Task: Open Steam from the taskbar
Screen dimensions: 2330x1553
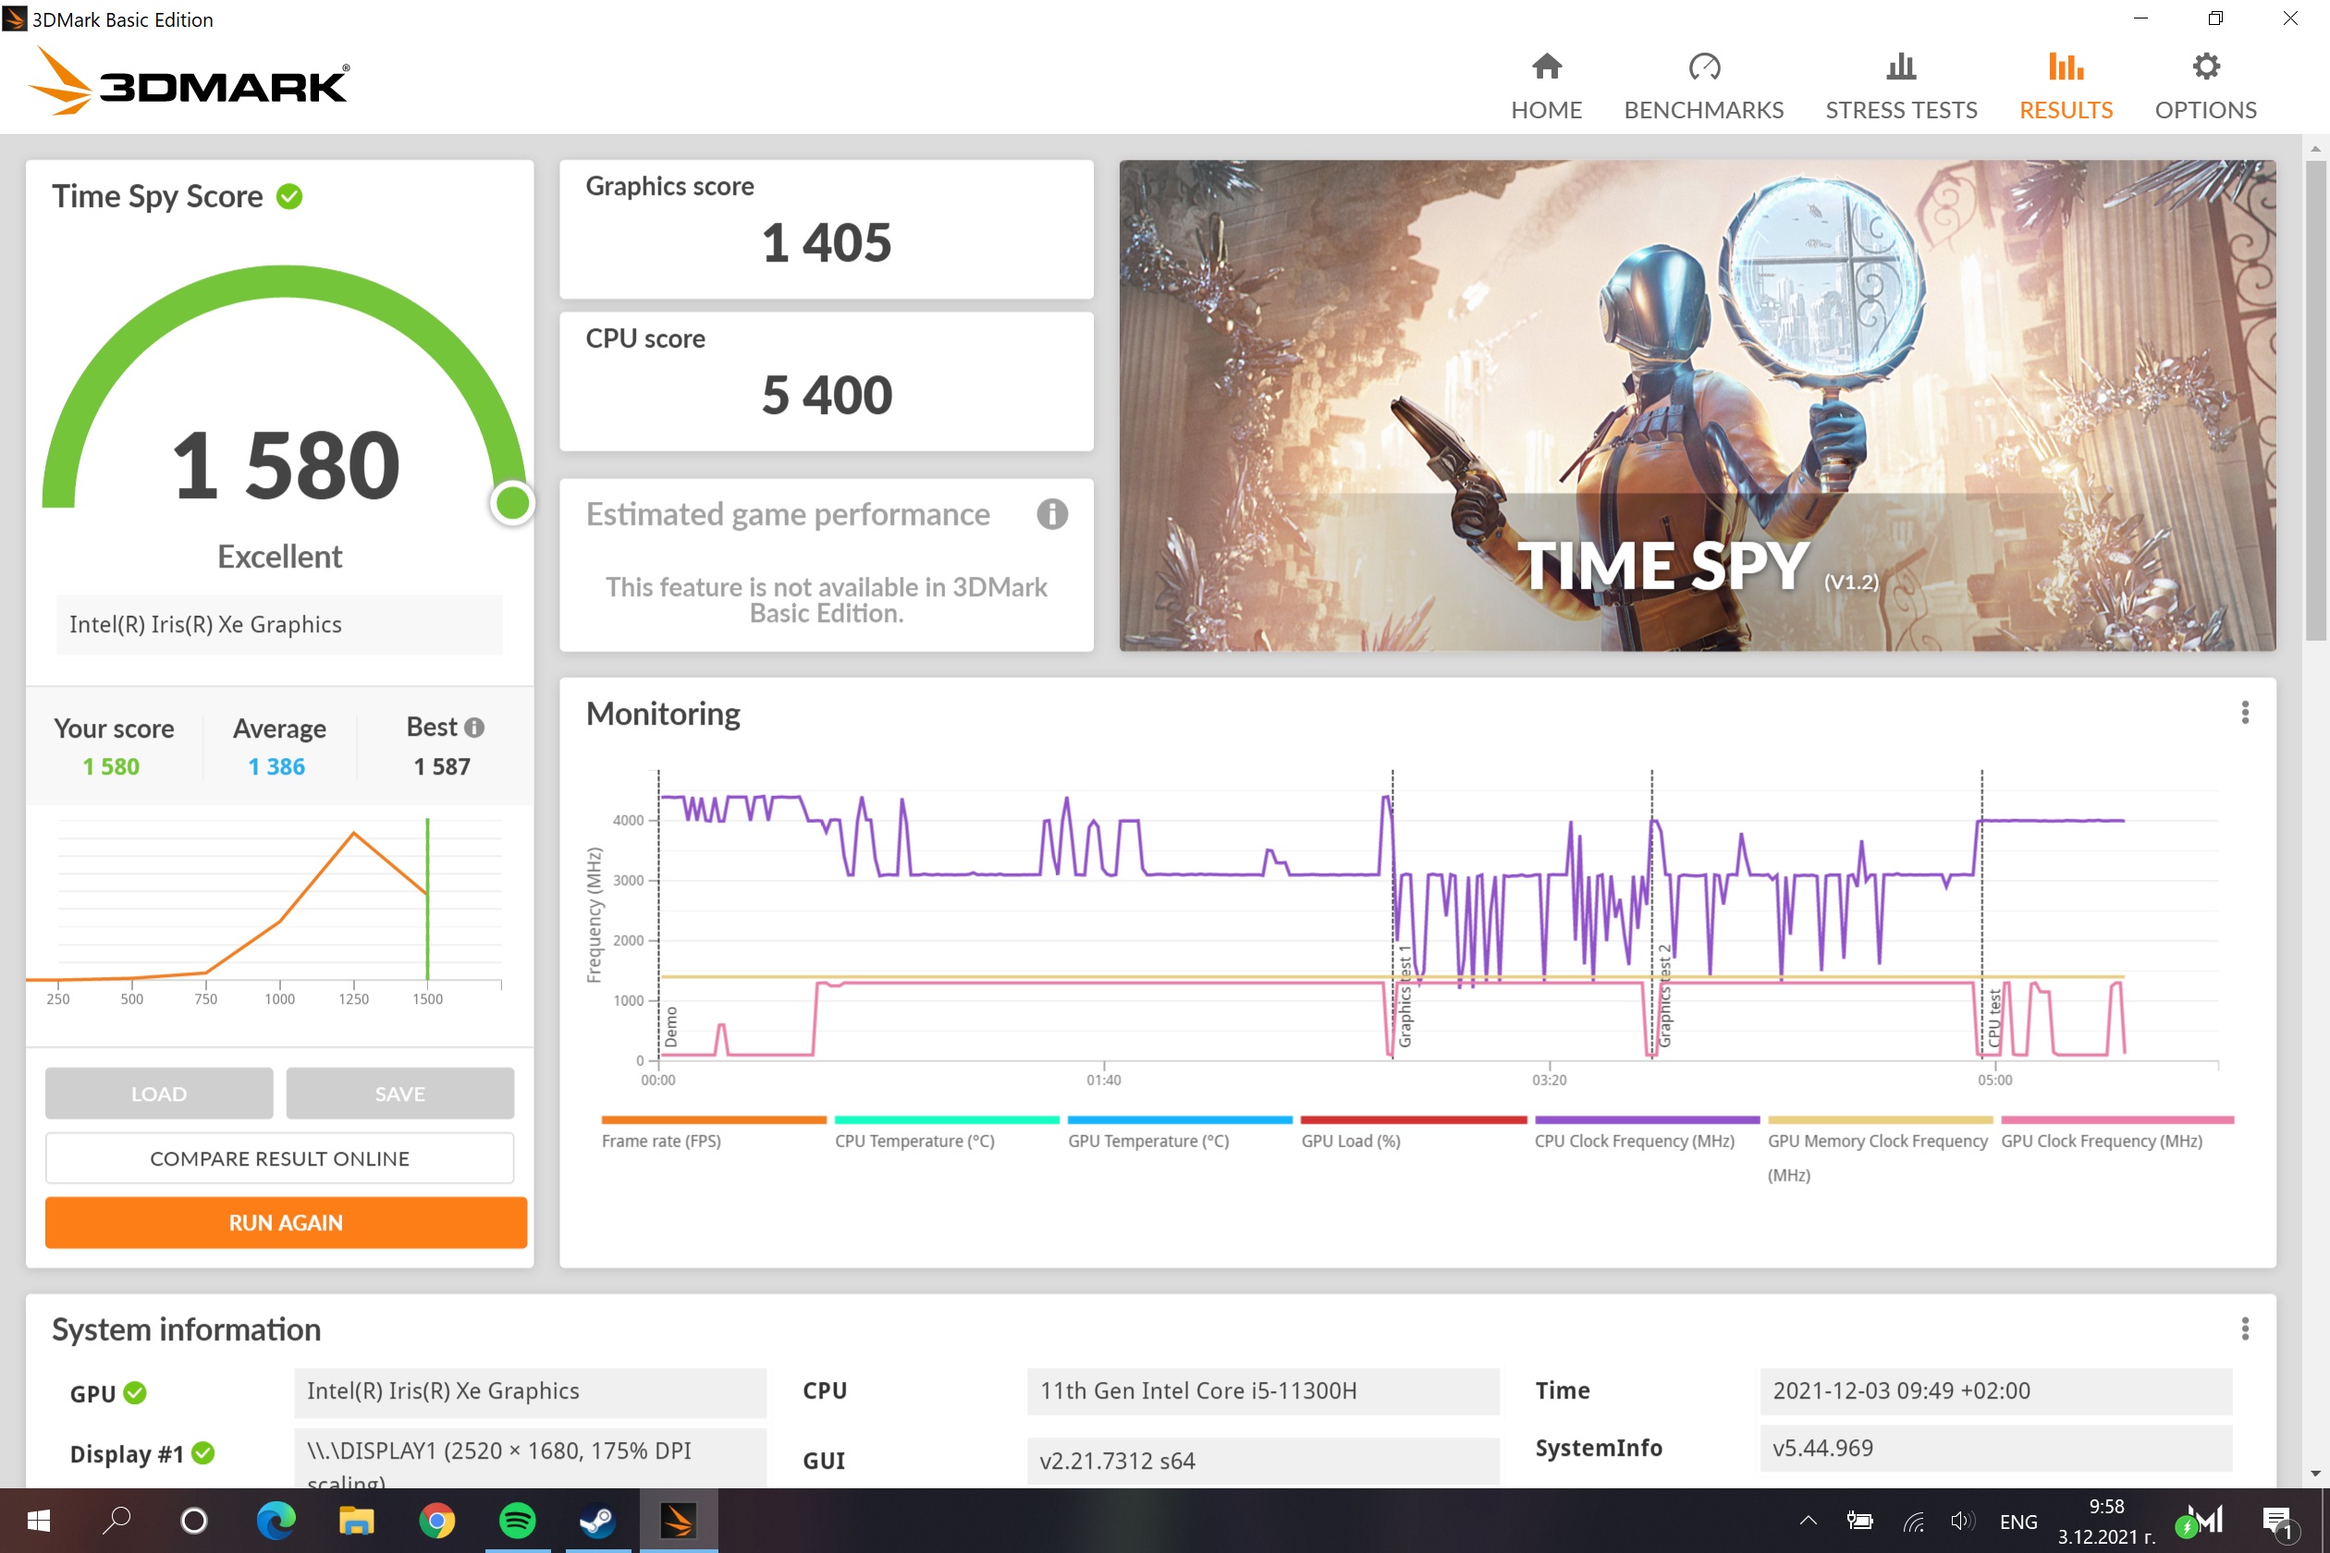Action: [597, 1521]
